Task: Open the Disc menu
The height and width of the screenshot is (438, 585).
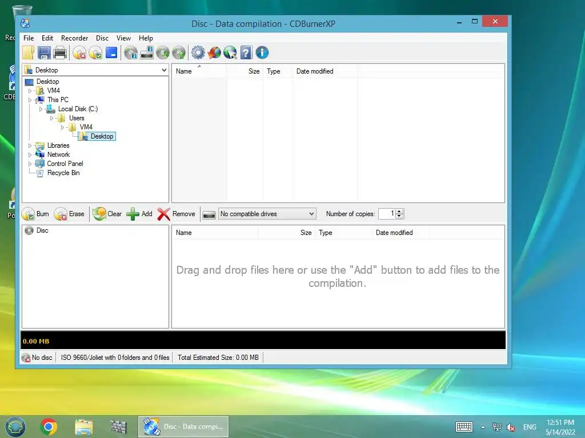Action: point(102,38)
